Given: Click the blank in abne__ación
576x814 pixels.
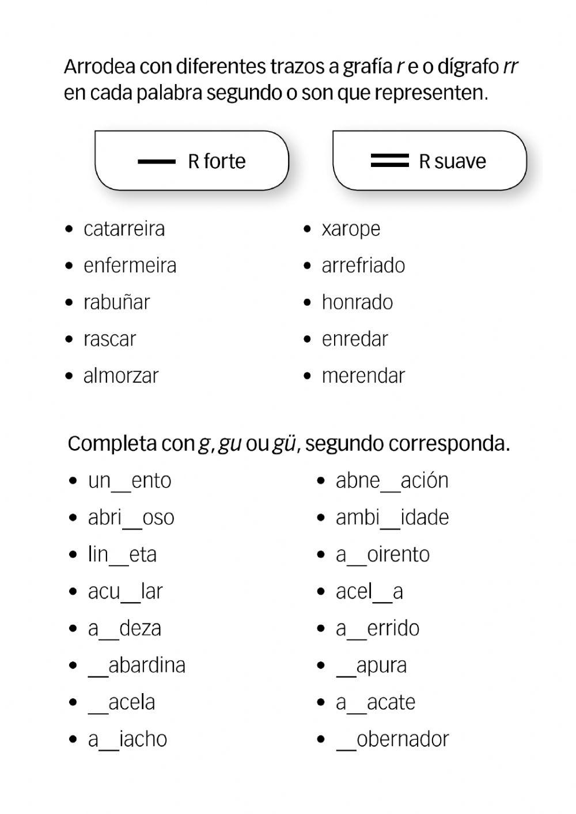Looking at the screenshot, I should tap(390, 482).
